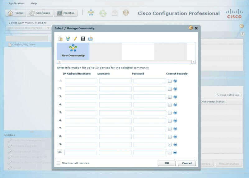Expand blue arrow options for device row 4

(175, 105)
